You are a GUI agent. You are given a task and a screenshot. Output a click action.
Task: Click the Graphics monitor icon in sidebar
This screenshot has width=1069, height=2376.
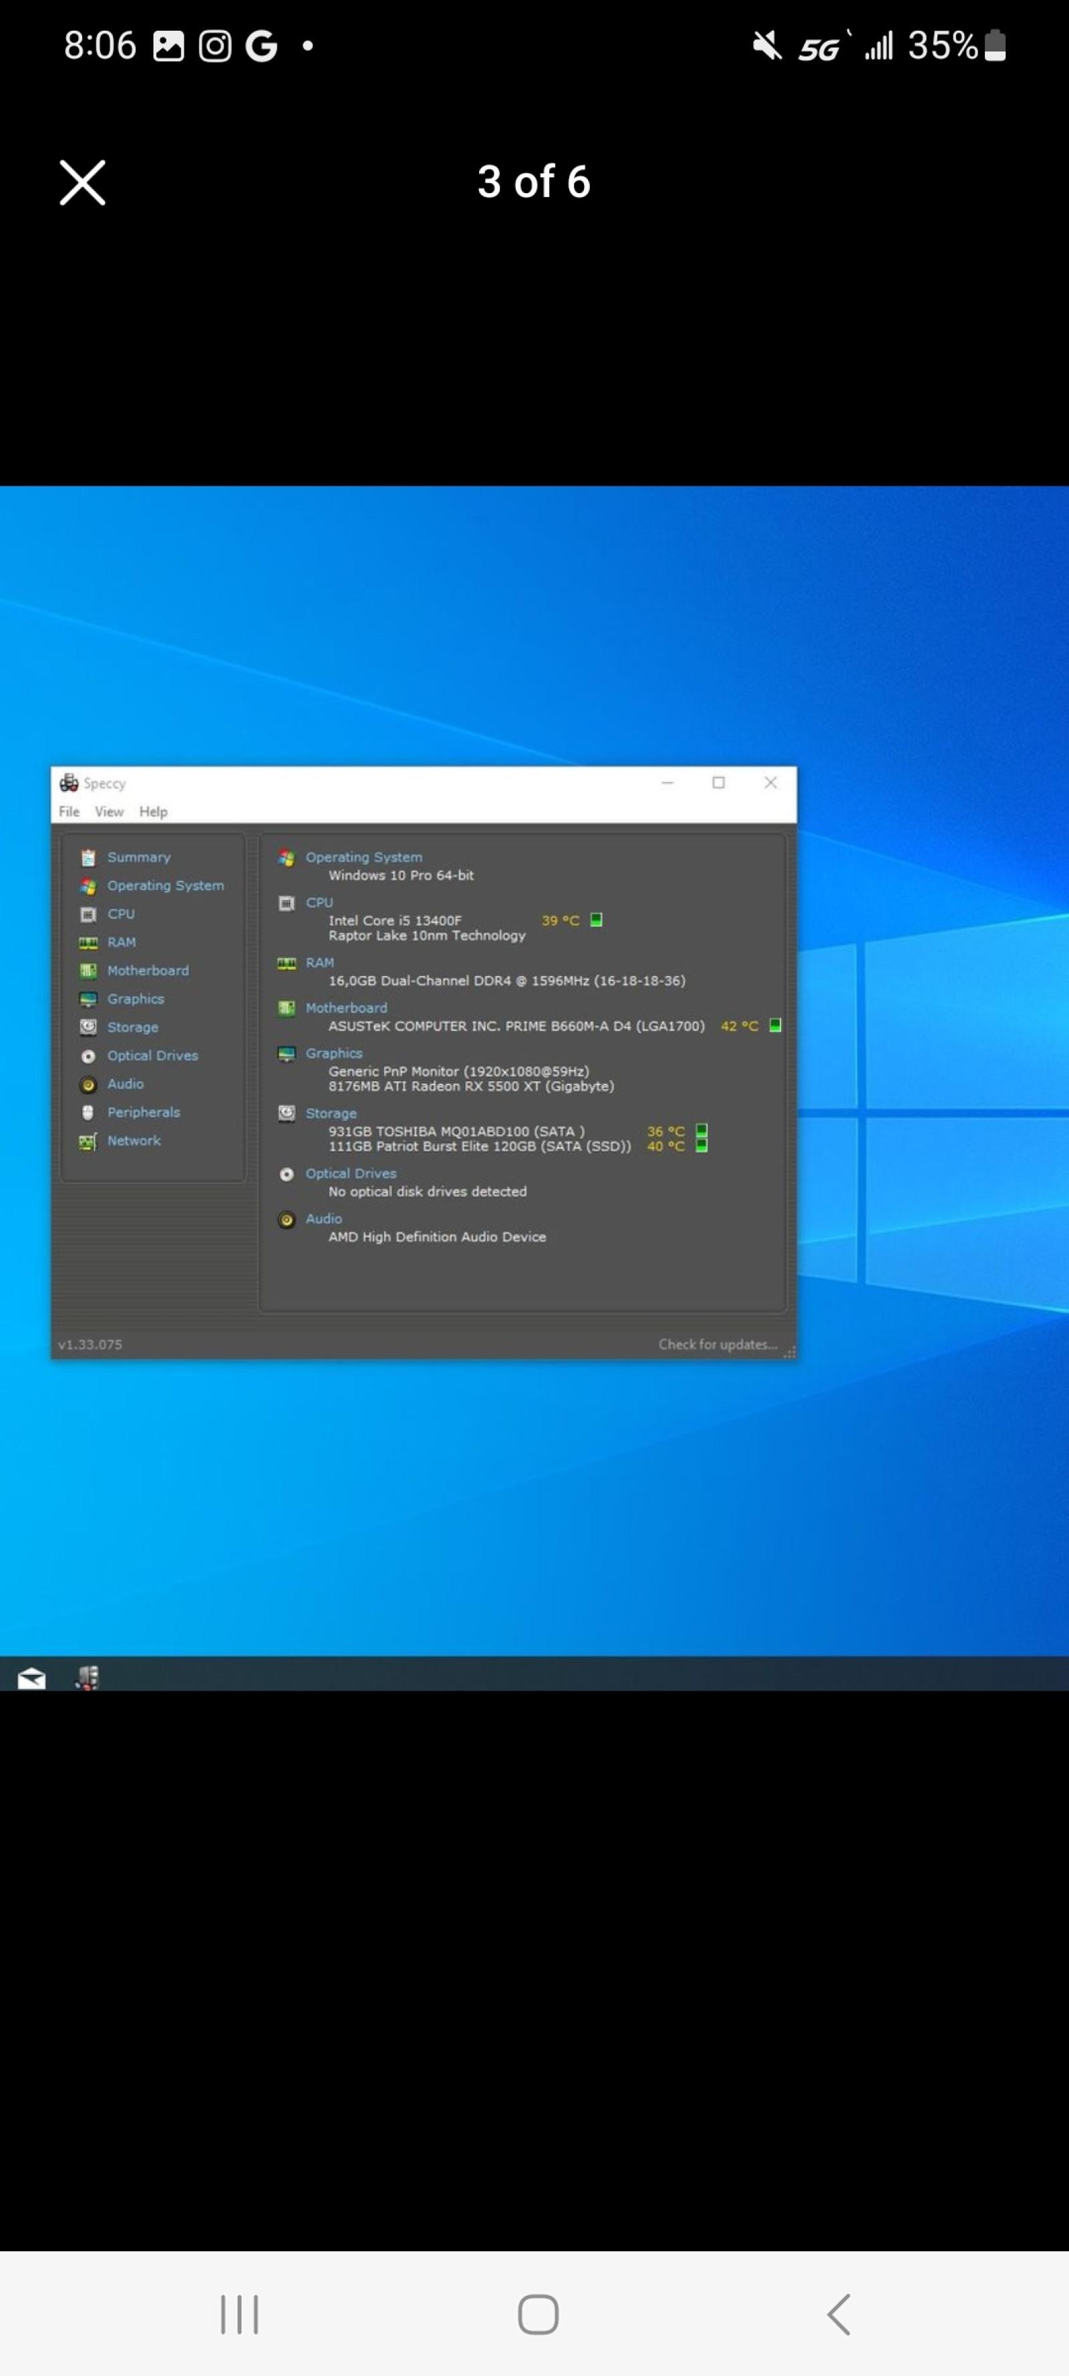pos(88,1000)
